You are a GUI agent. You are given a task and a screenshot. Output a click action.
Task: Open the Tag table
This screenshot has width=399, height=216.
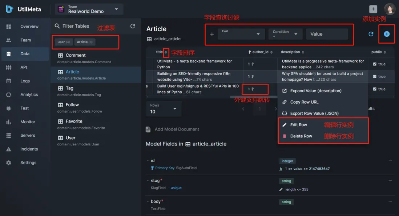click(x=96, y=91)
